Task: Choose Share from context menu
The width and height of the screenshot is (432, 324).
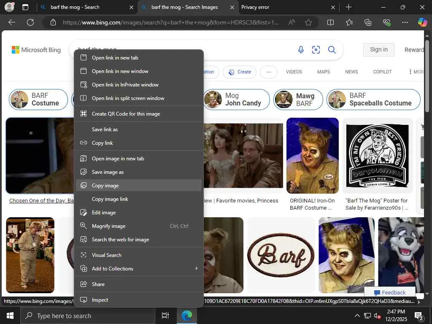Action: (x=139, y=284)
